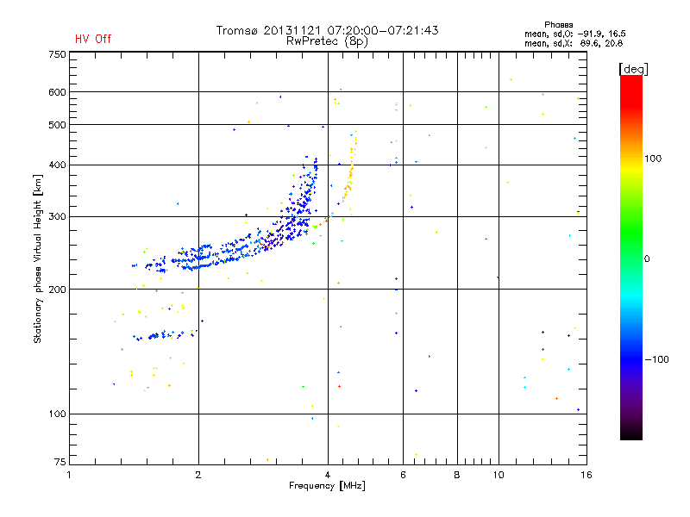Click the y-axis title 'Stationary phase Virtual Height [km]'
The width and height of the screenshot is (690, 517).
coord(38,258)
